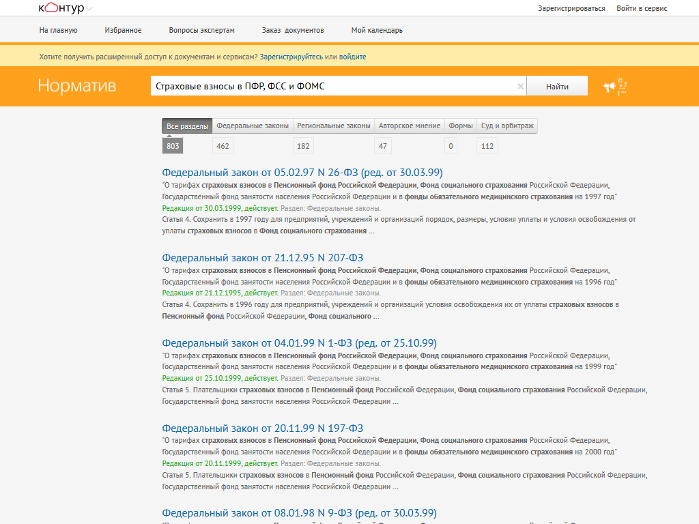This screenshot has height=524, width=699.
Task: Click the Зарегистрируйтесь link in yellow banner
Action: pyautogui.click(x=291, y=57)
